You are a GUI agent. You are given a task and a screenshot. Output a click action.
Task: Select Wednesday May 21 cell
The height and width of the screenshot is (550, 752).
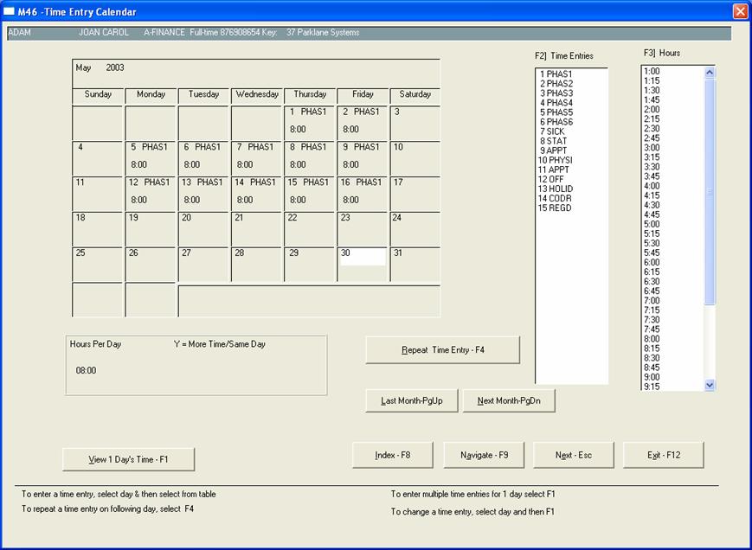pos(256,229)
